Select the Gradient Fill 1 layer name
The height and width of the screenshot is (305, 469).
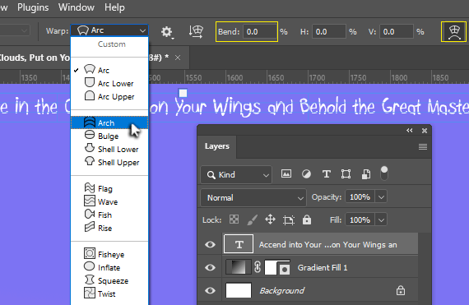point(323,267)
